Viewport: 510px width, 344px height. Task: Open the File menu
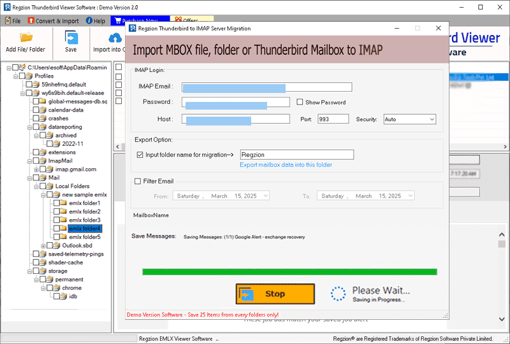point(13,21)
